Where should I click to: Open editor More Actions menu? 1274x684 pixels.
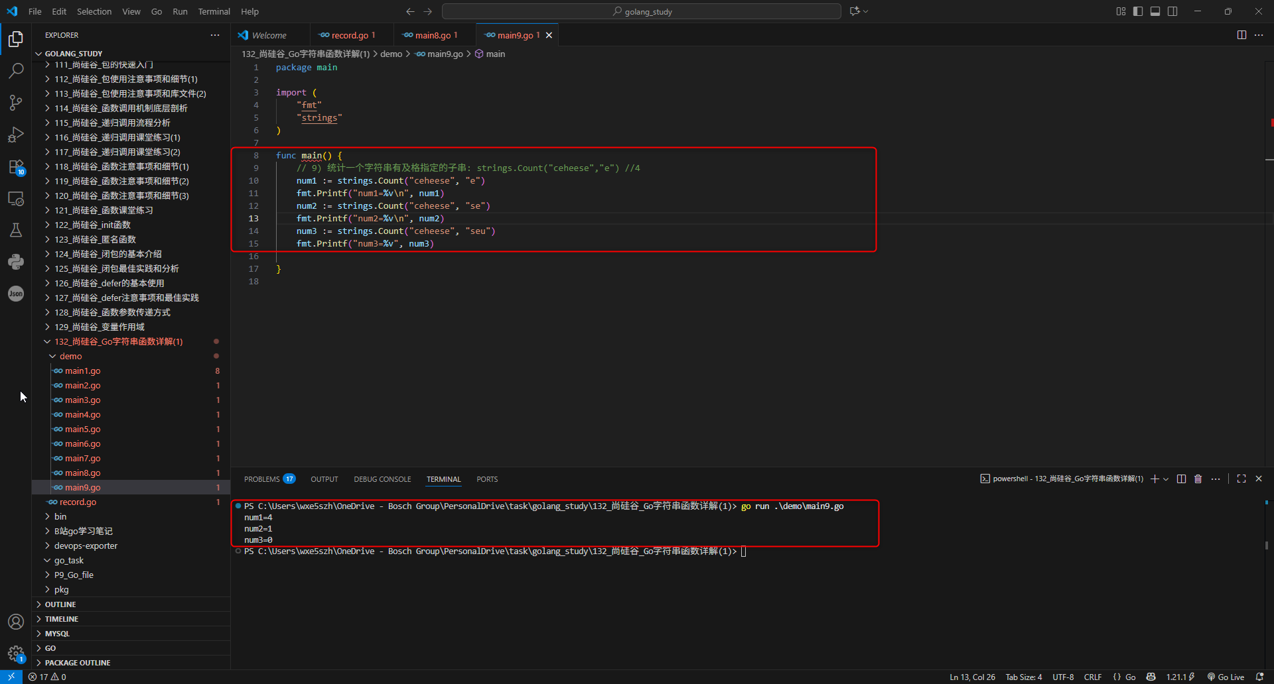[1259, 35]
